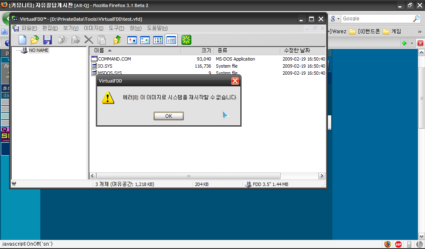Click the COMMAND.COM file icon
The height and width of the screenshot is (249, 425).
[x=94, y=59]
